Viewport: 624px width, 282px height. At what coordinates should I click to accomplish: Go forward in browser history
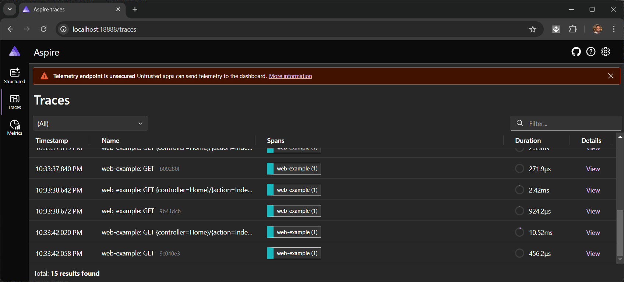pos(27,29)
